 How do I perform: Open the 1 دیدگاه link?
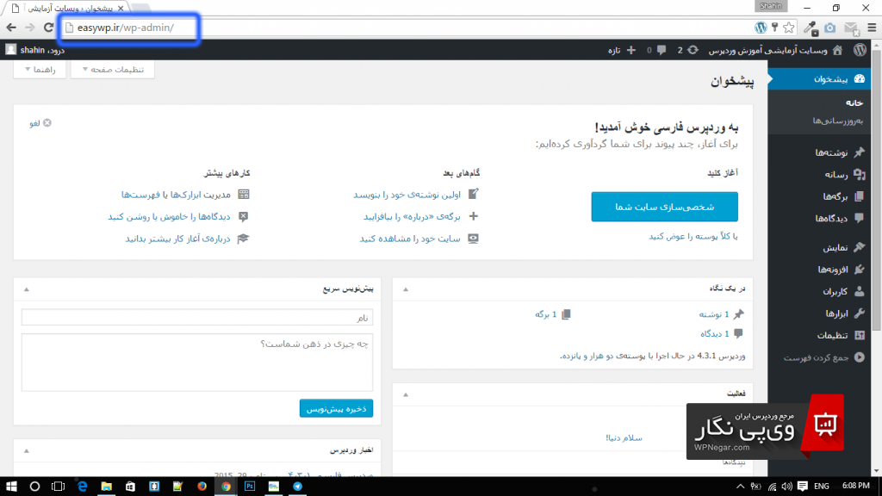[714, 334]
